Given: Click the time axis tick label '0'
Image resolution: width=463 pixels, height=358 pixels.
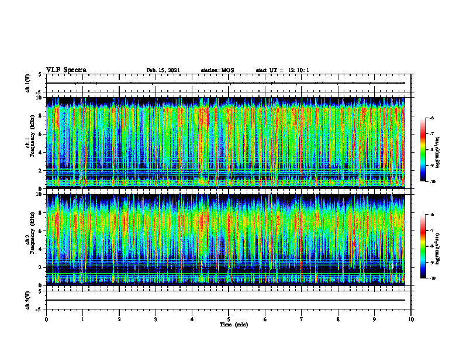Looking at the screenshot, I should click(x=46, y=319).
